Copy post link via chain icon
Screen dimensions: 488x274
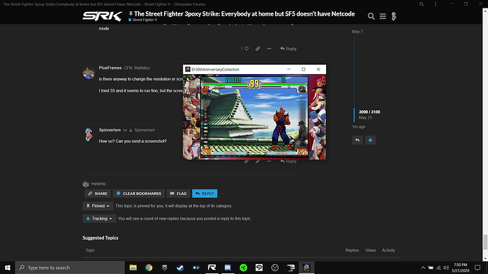coord(257,49)
